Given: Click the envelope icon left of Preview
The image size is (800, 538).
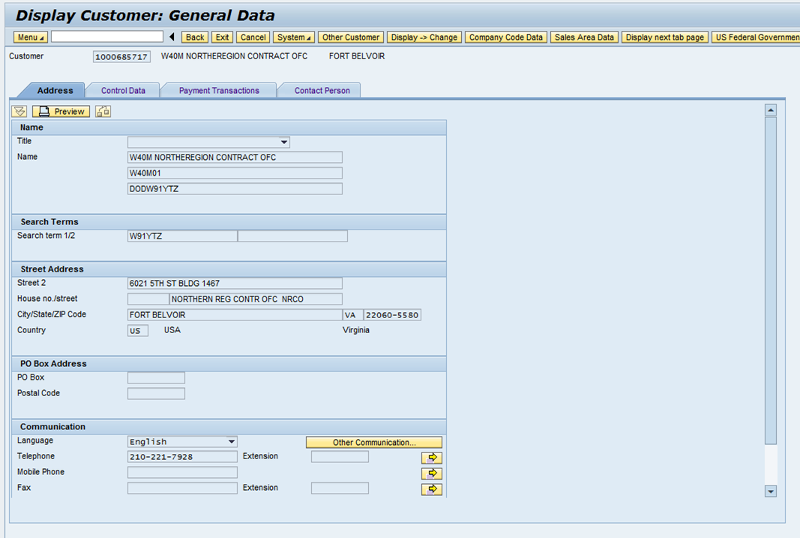Looking at the screenshot, I should tap(19, 110).
